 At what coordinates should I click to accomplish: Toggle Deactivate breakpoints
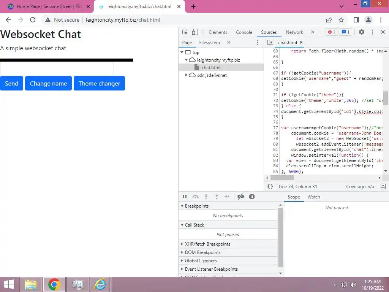click(x=240, y=197)
